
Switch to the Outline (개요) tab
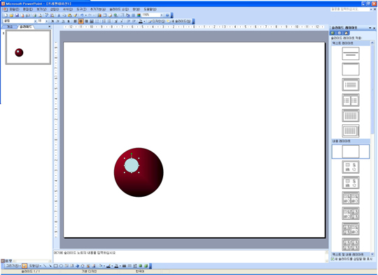10,27
